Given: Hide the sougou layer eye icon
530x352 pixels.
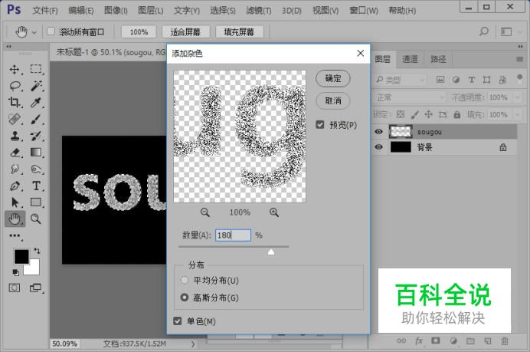Looking at the screenshot, I should point(379,132).
